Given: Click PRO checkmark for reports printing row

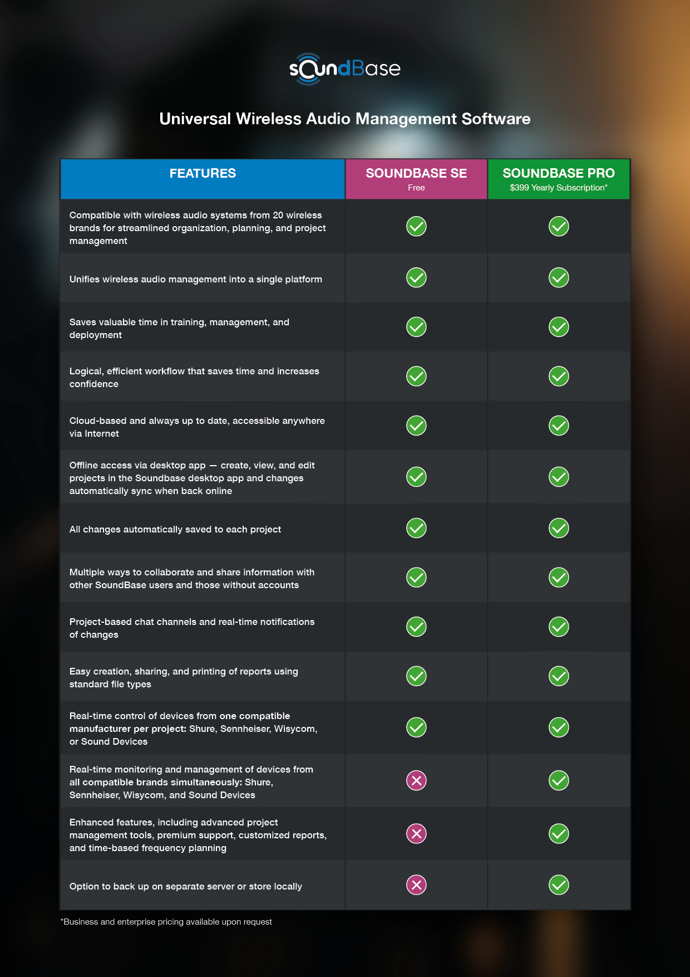Looking at the screenshot, I should tap(559, 676).
